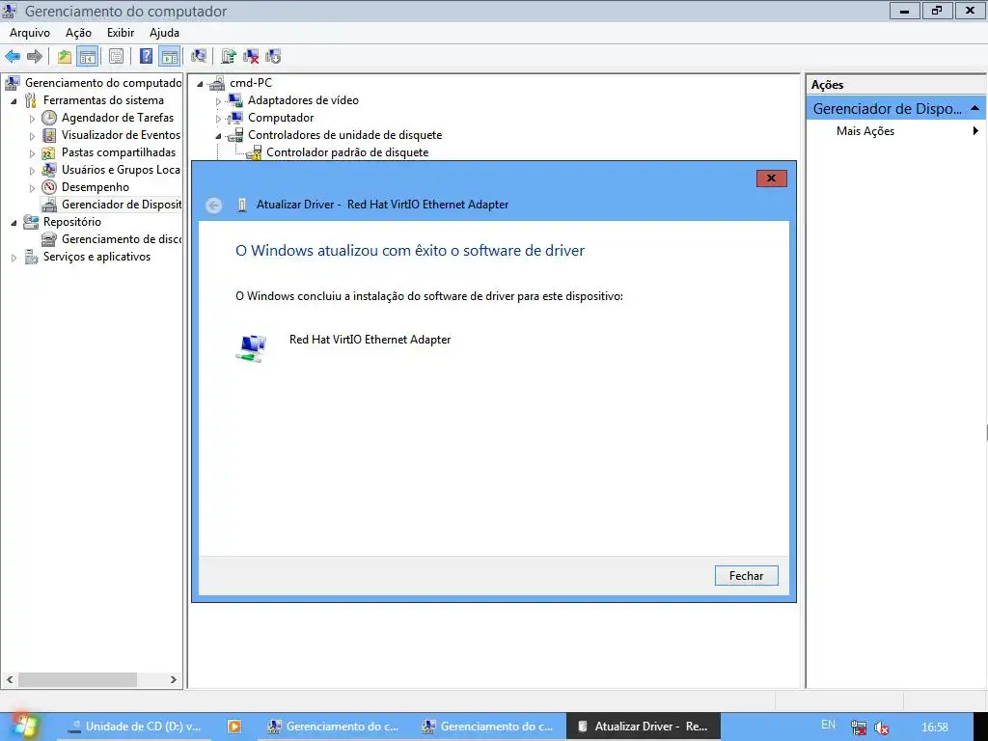The width and height of the screenshot is (988, 741).
Task: Select the Pastas compartilhadas folder icon
Action: click(x=49, y=153)
